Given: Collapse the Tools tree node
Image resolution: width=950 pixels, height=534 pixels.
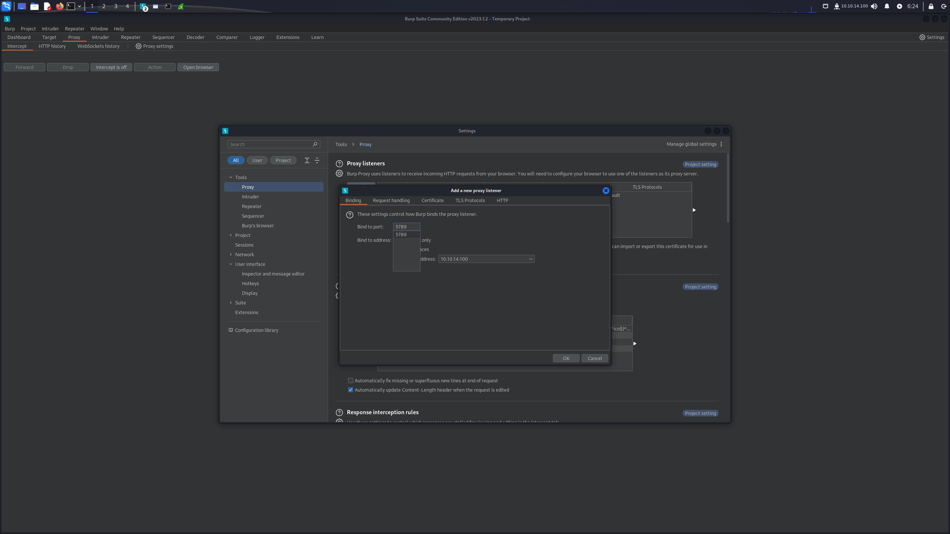Looking at the screenshot, I should (231, 178).
